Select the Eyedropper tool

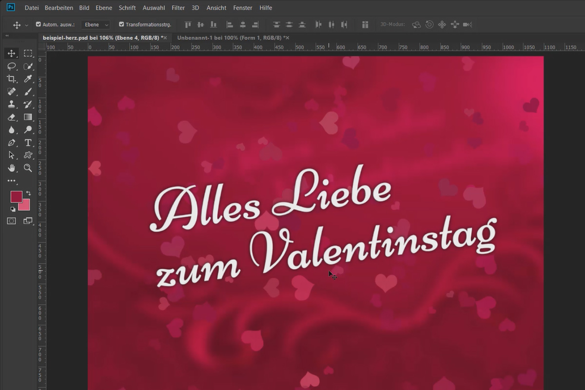coord(28,78)
